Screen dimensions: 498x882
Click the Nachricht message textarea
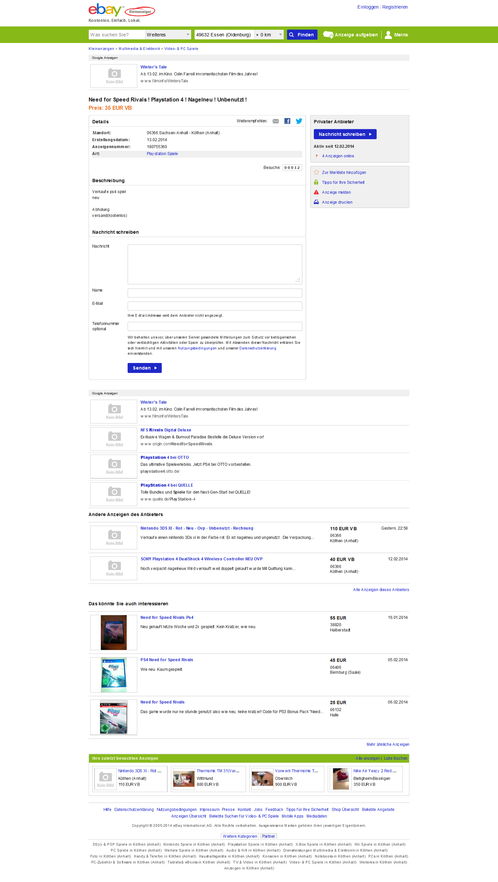click(x=215, y=264)
